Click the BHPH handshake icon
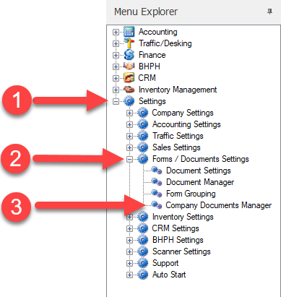281x297 pixels. [129, 66]
